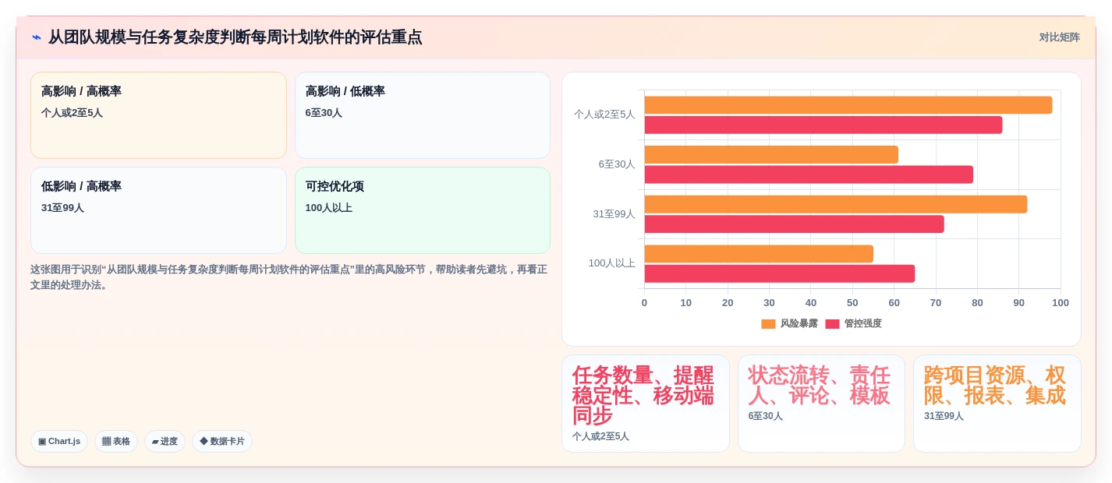Click the page title 从团队规模与任务复杂度 heading

[235, 37]
